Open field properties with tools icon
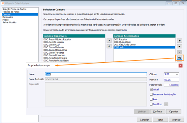Image resolution: width=187 pixels, height=123 pixels. tap(179, 58)
